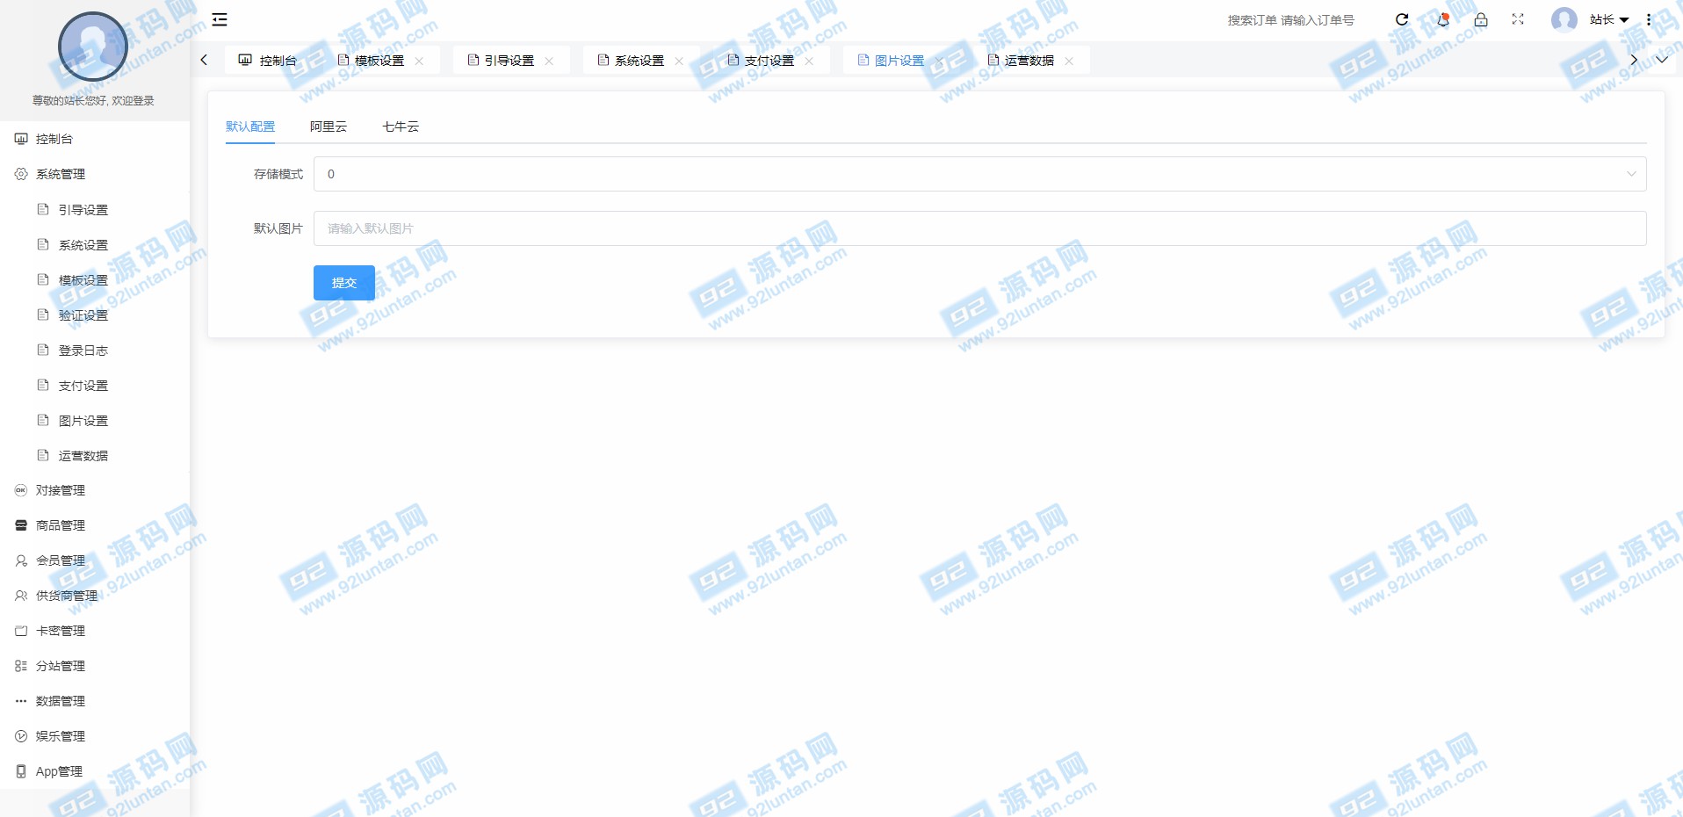Expand the App管理 sidebar menu

click(95, 771)
